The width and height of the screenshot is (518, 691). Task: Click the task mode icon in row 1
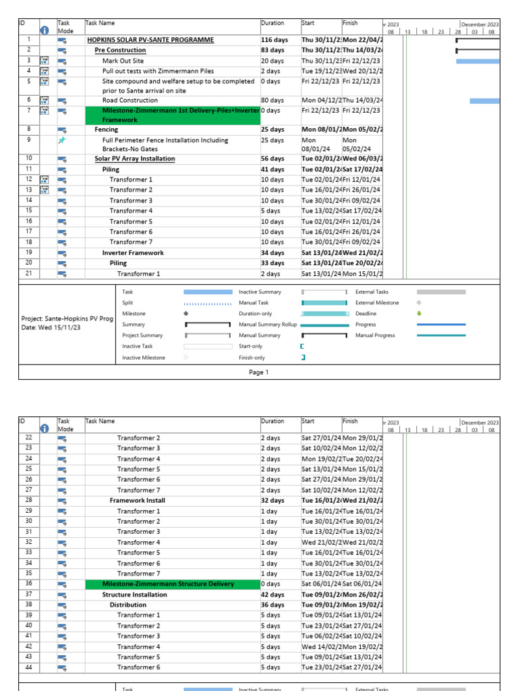tap(61, 40)
